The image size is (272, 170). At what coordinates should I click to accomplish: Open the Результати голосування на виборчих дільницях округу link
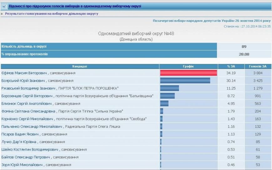tap(52, 13)
